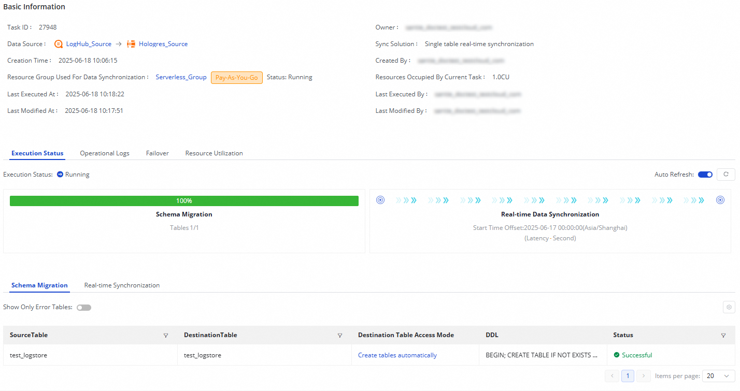740x391 pixels.
Task: Filter the SourceTable column
Action: click(x=166, y=336)
